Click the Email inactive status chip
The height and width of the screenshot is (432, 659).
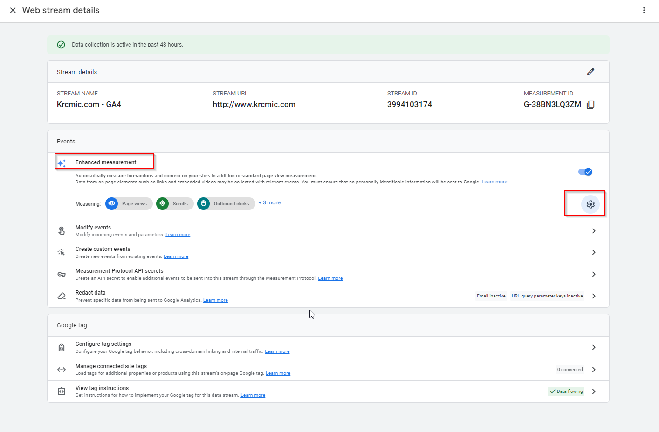[491, 296]
